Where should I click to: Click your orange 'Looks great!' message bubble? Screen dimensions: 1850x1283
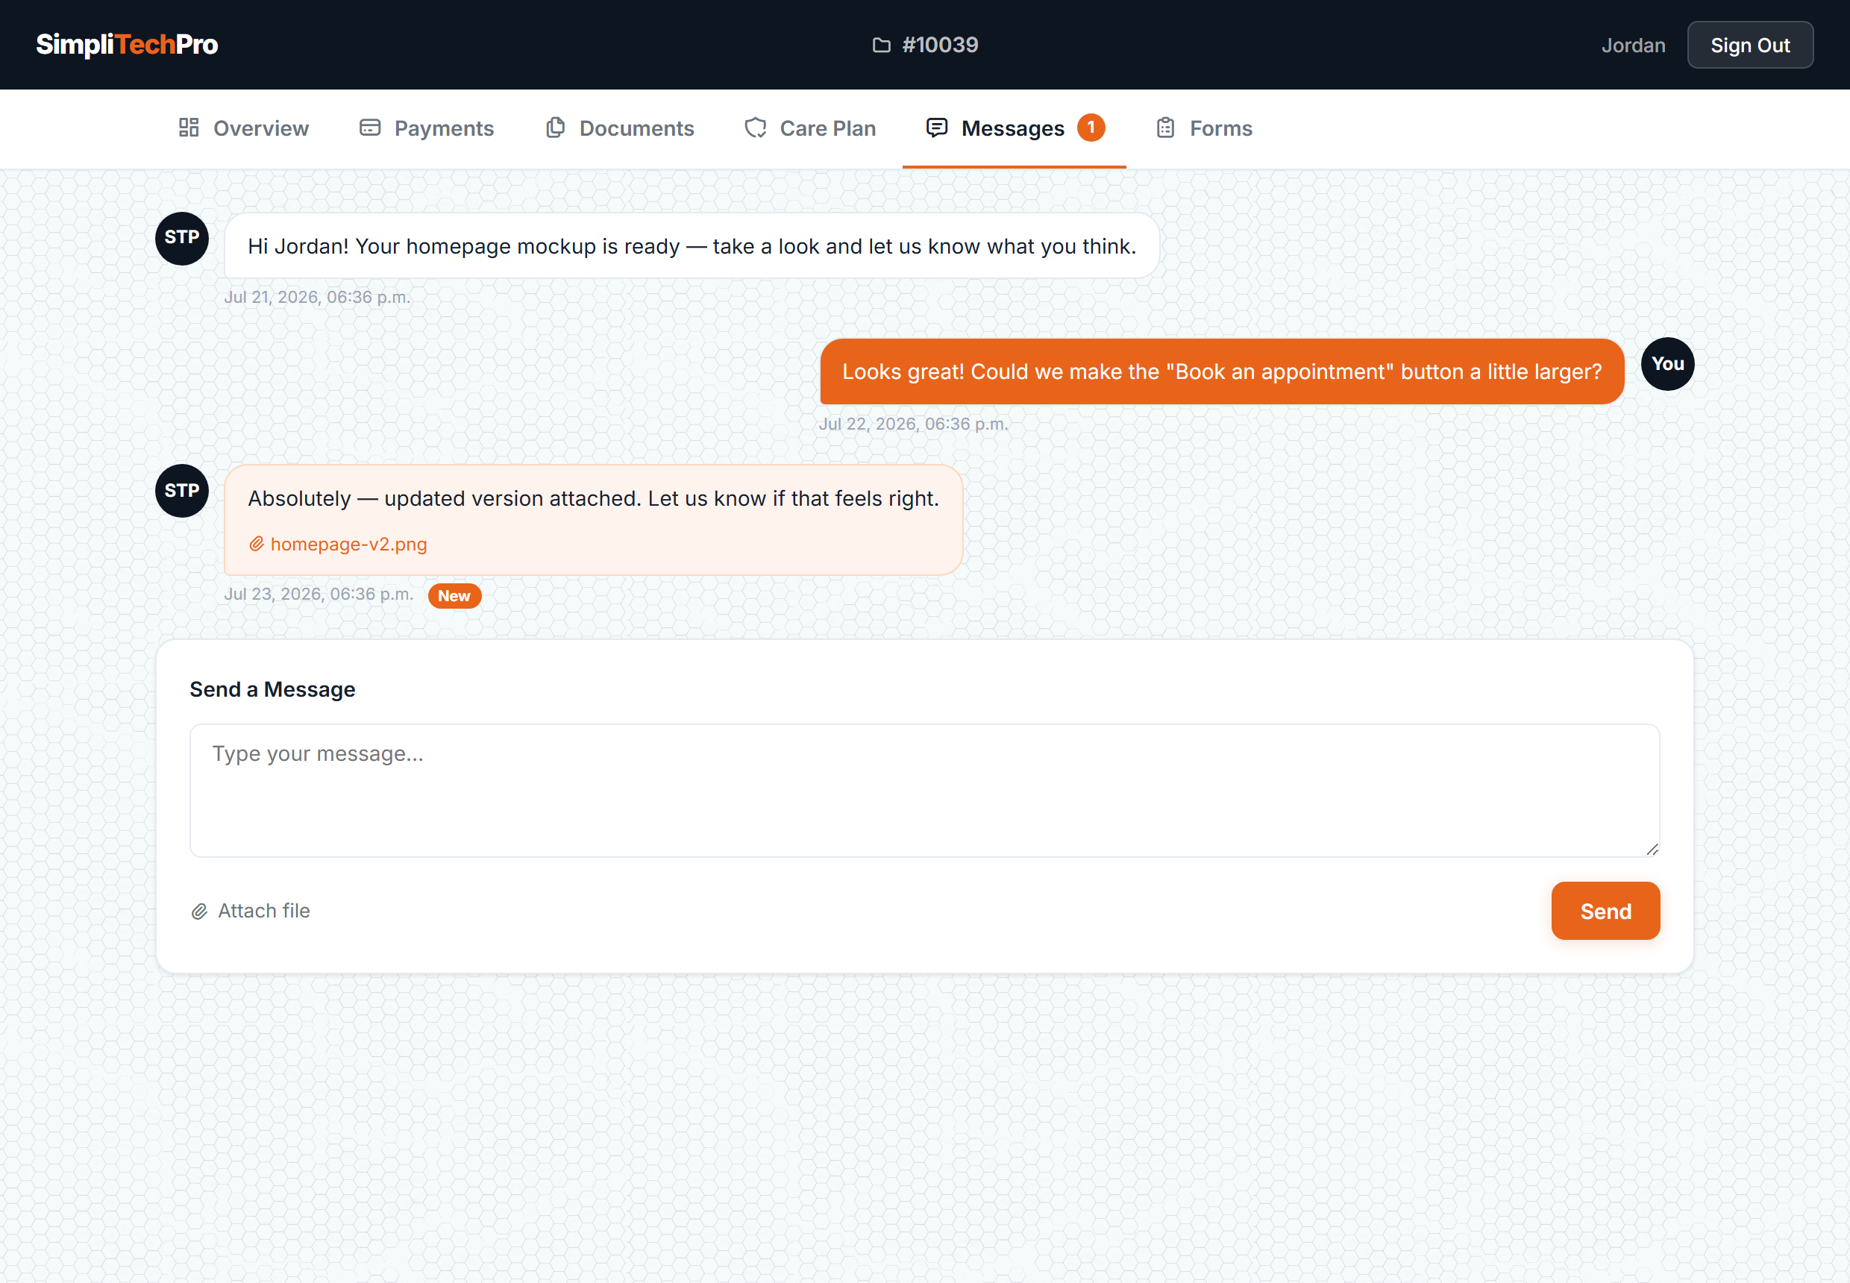[1222, 371]
